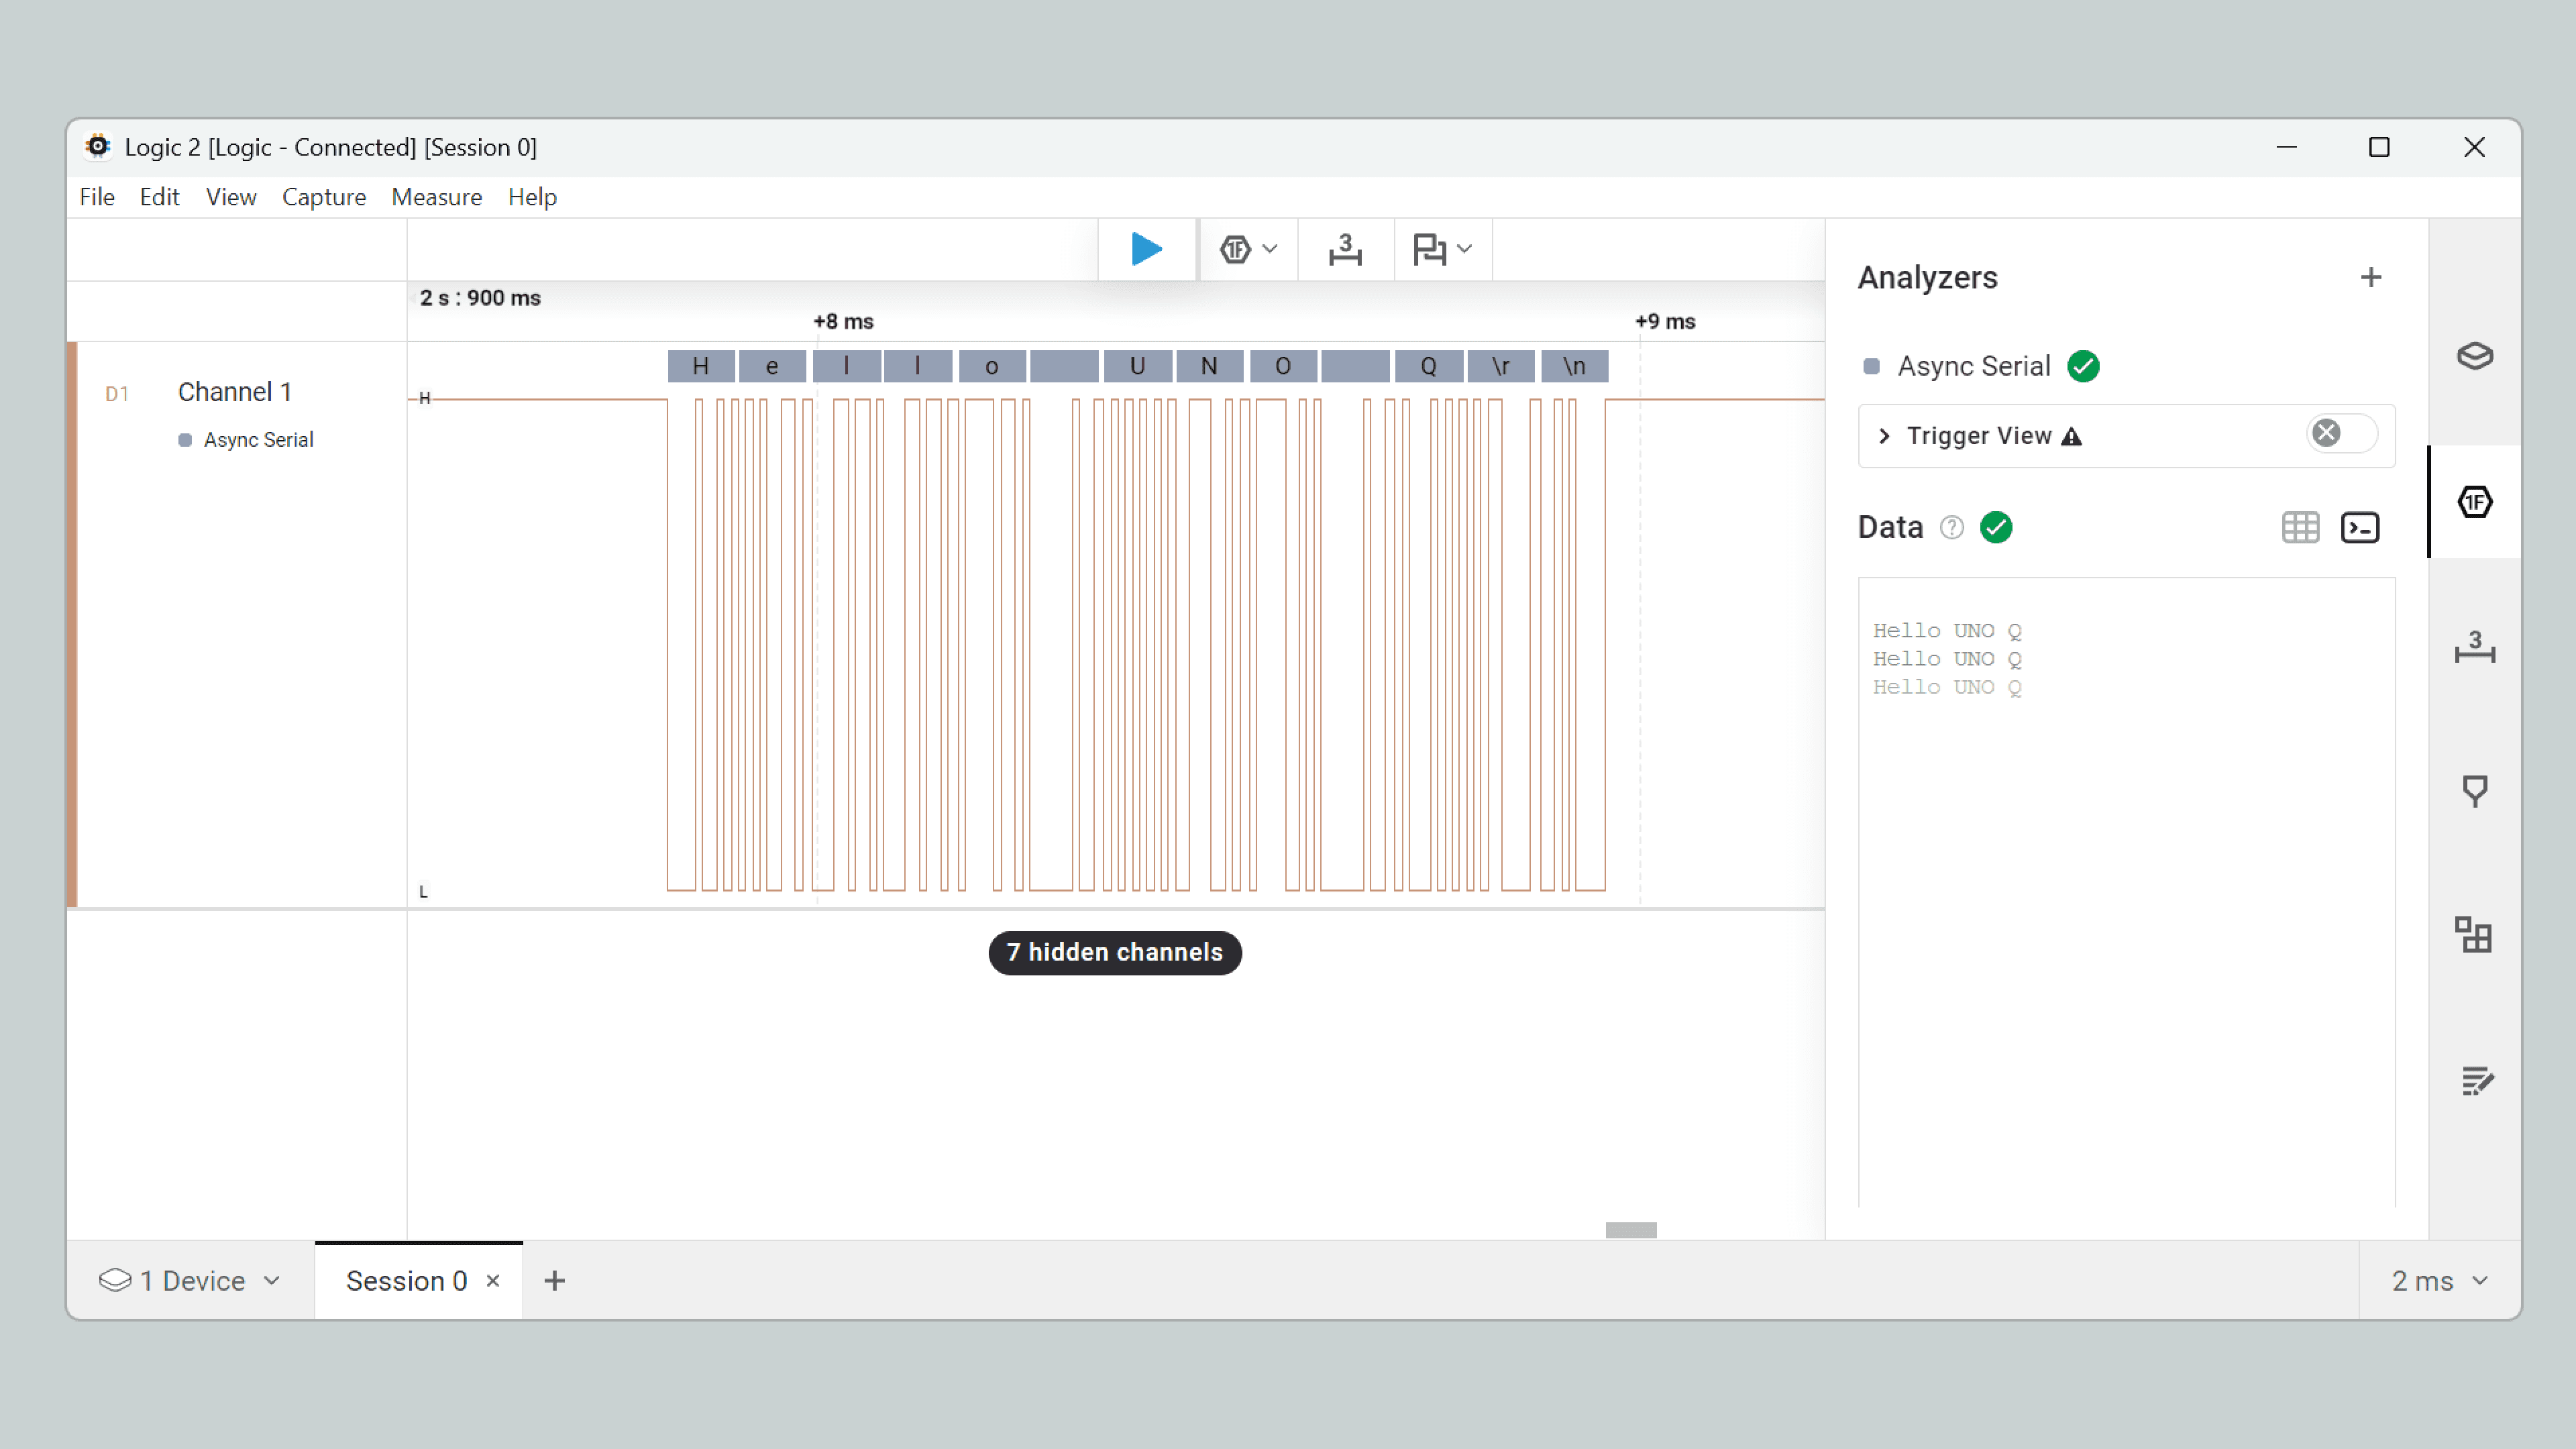Screen dimensions: 2576x1449
Task: Switch Data view to table mode
Action: (x=2300, y=527)
